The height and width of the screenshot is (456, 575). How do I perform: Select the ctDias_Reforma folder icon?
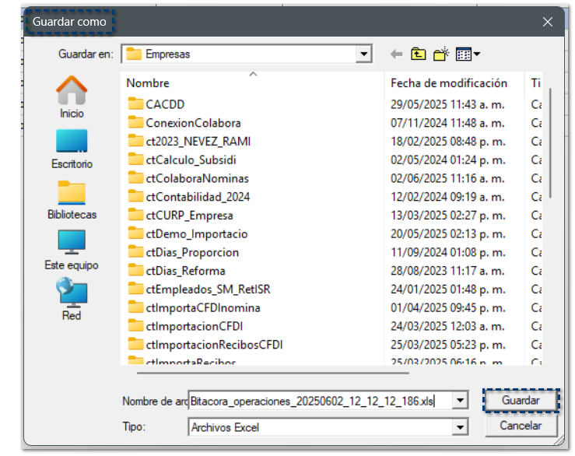(135, 270)
